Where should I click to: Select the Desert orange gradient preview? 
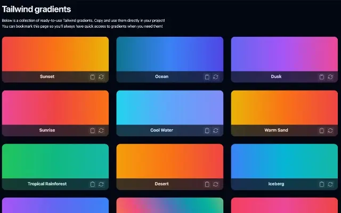point(170,161)
